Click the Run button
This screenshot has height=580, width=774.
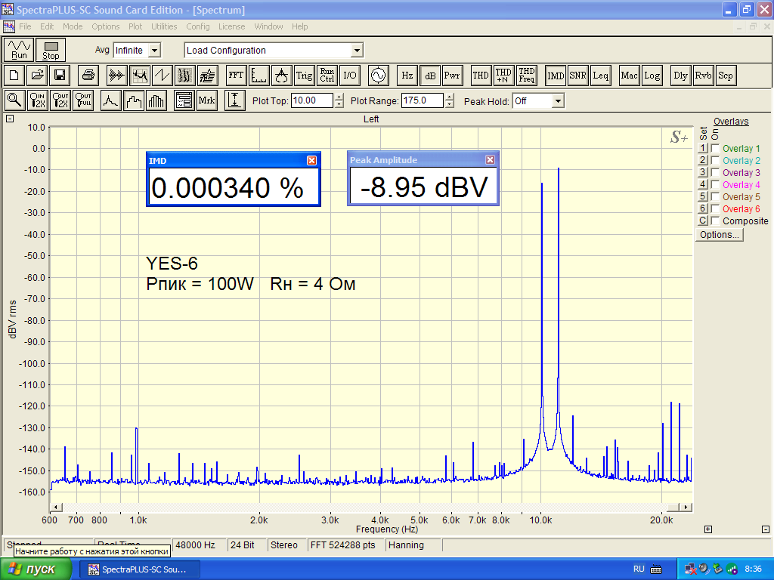tap(19, 50)
